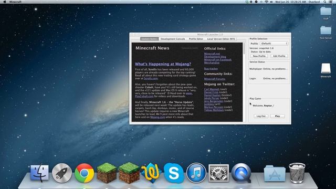Open the Minecraft app menu in menu bar
The width and height of the screenshot is (336, 189).
click(x=15, y=2)
